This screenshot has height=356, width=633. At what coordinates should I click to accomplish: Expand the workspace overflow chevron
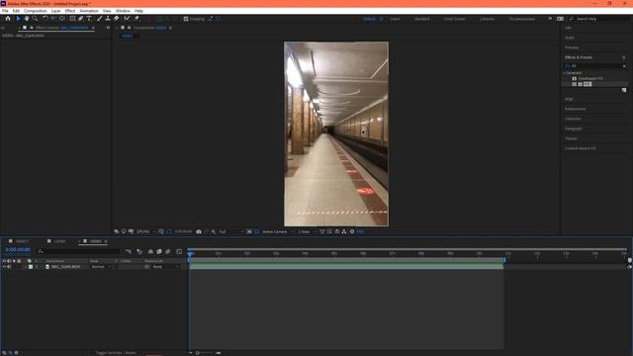(550, 19)
